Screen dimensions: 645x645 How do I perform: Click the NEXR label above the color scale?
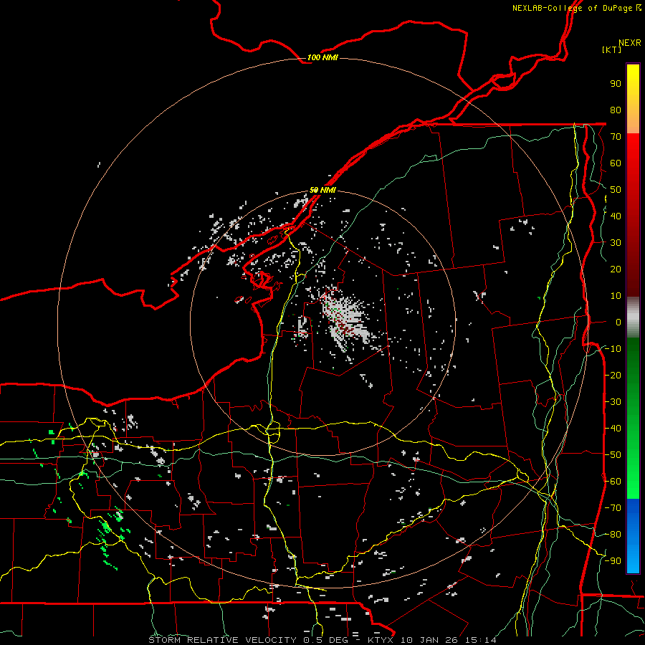[x=630, y=43]
